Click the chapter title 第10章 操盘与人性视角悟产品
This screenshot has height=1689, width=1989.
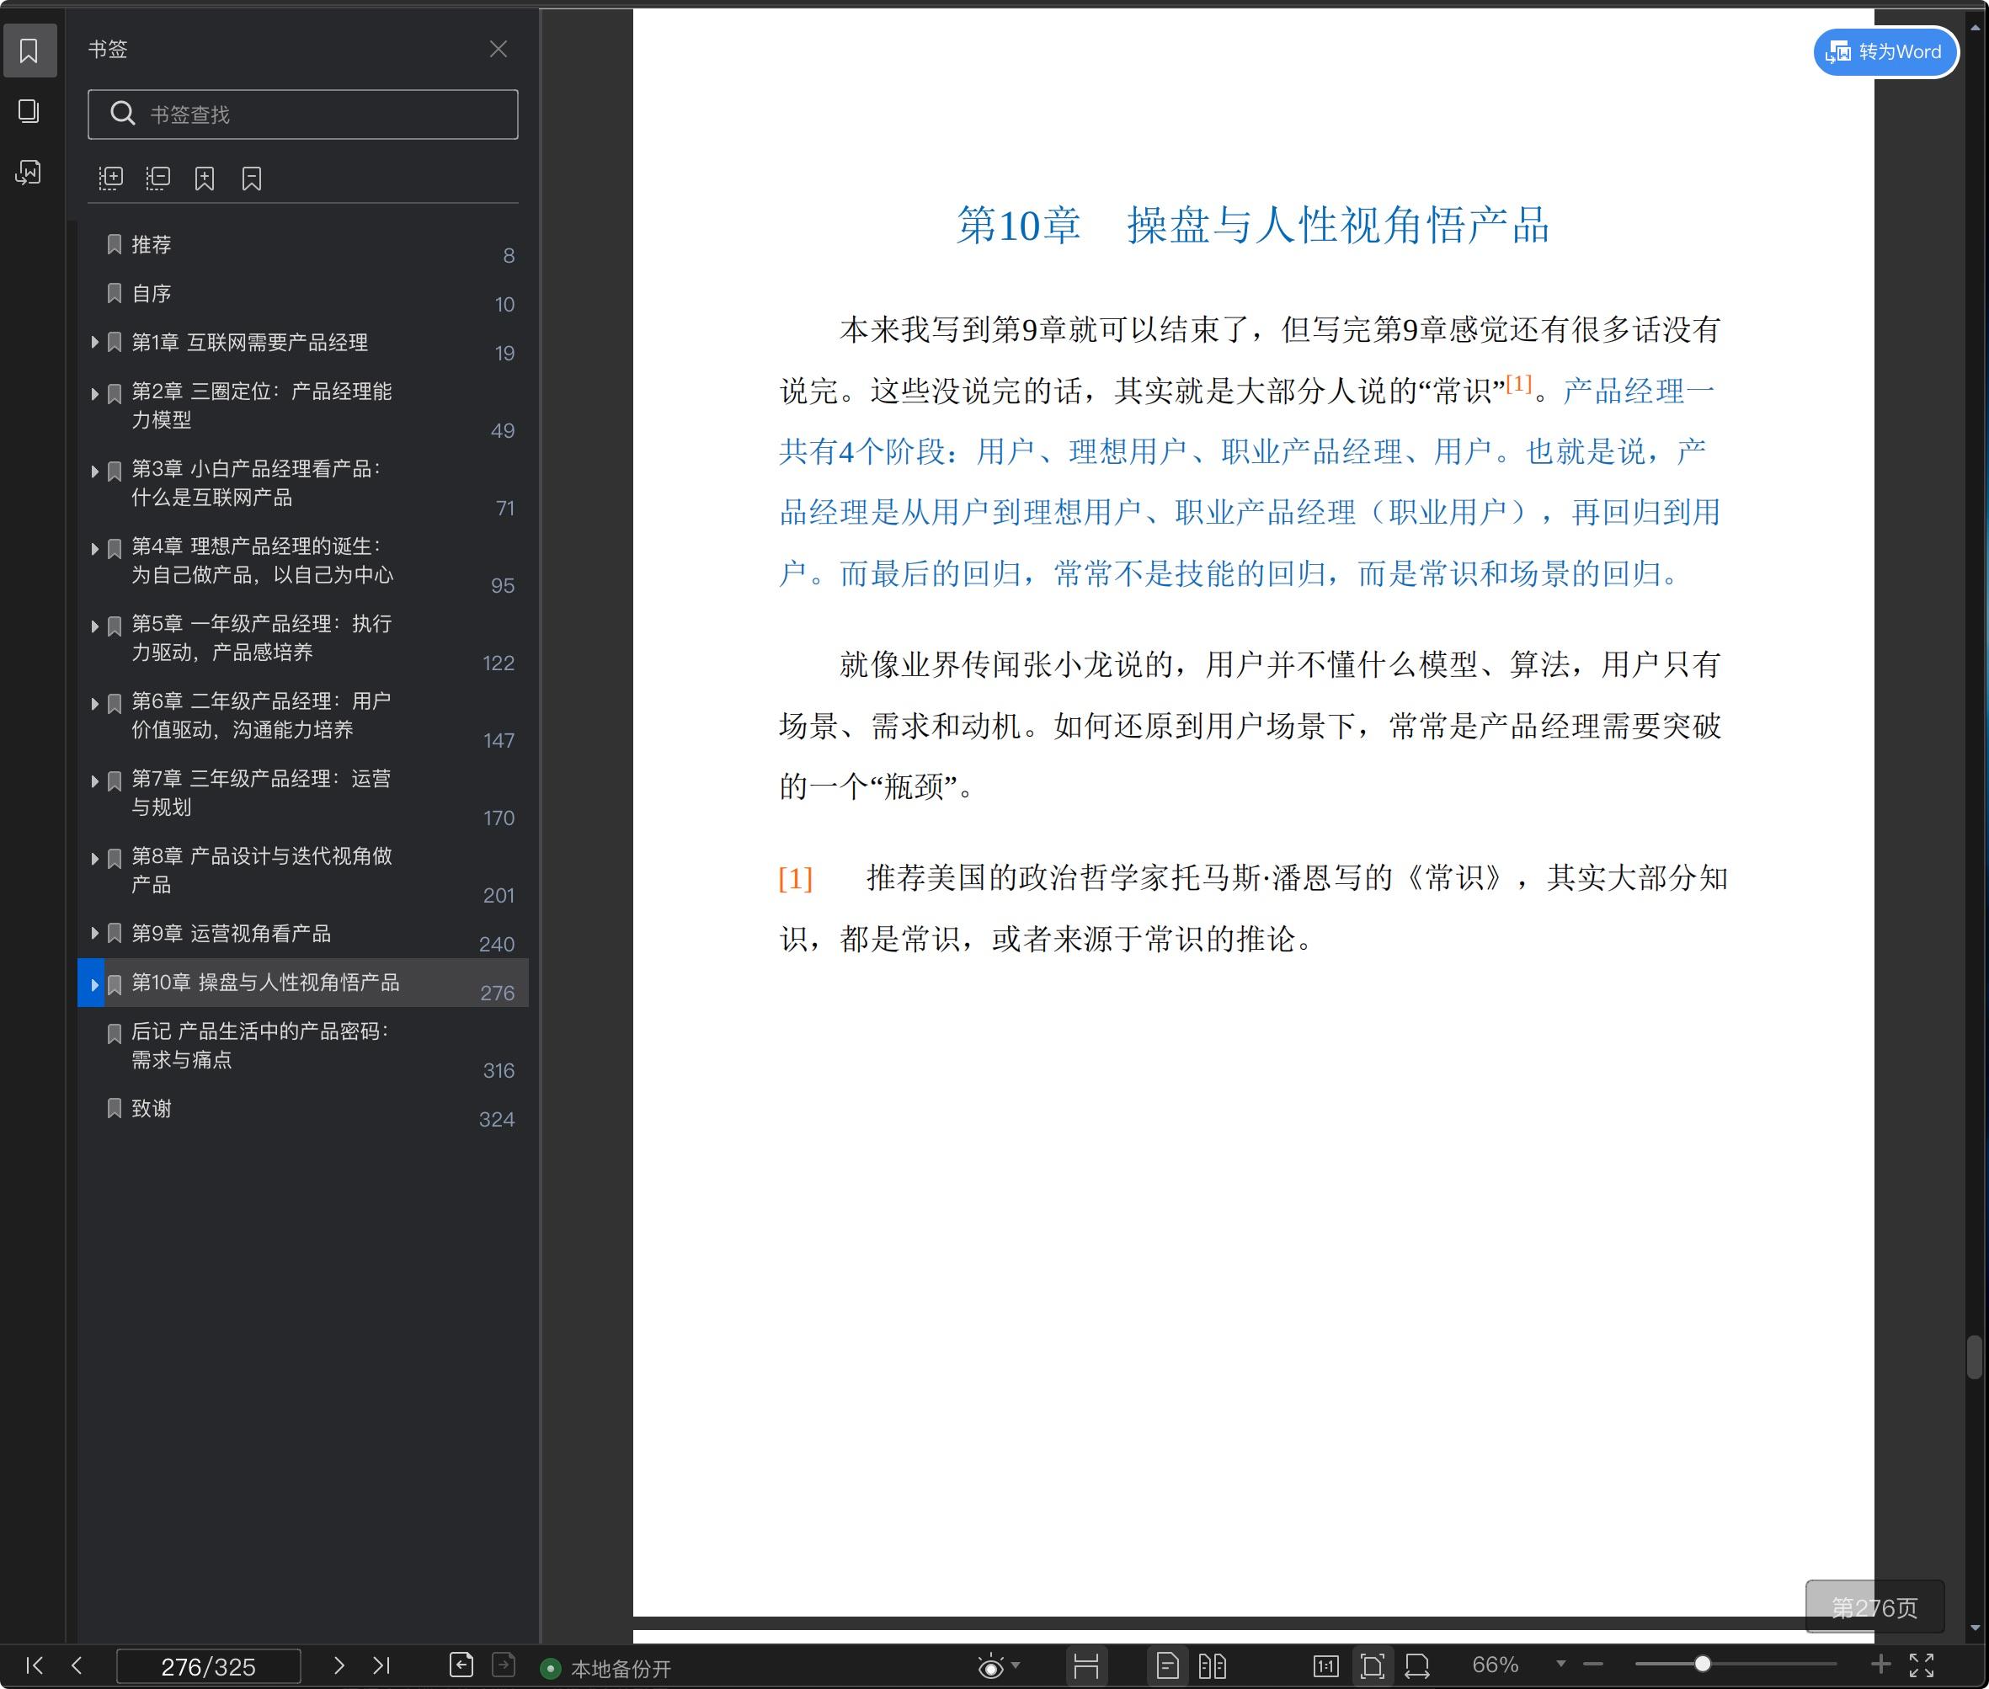tap(1252, 226)
